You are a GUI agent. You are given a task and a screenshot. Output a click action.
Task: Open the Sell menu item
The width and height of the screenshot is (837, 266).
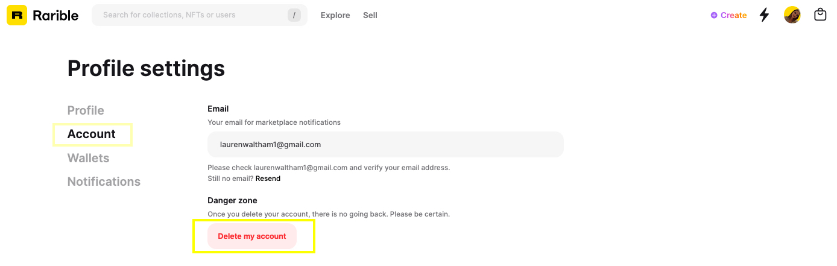coord(370,15)
